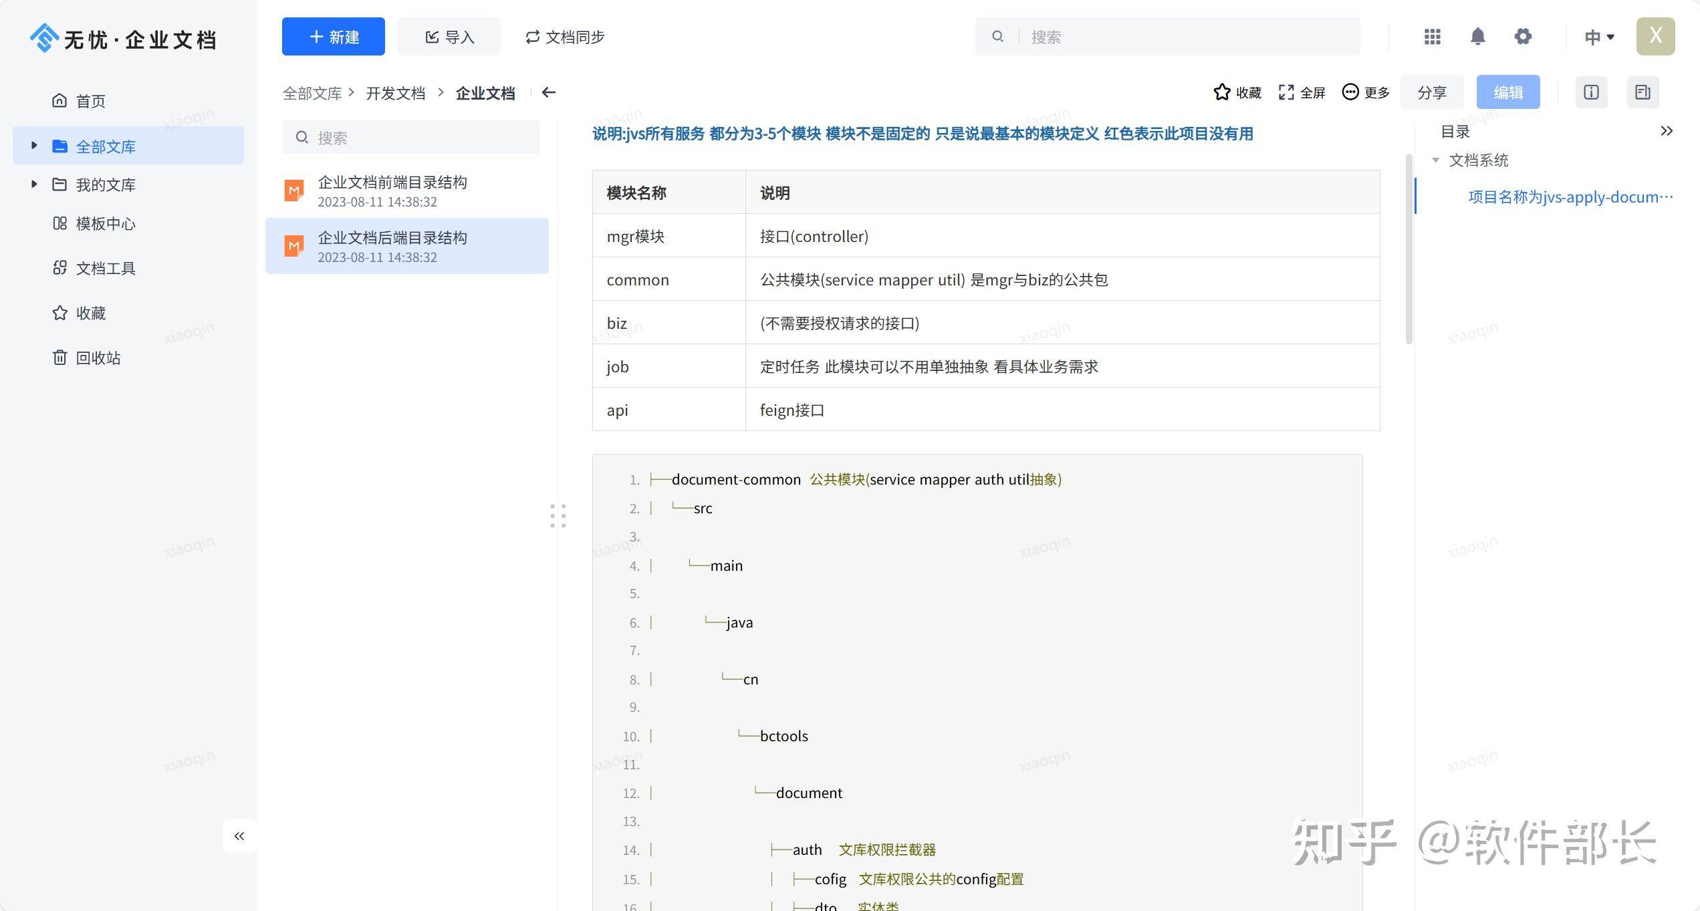Click the file icon of 企业文档后端目录结构

pyautogui.click(x=293, y=246)
